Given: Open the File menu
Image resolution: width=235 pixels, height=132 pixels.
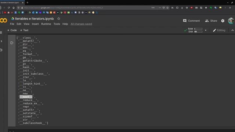Looking at the screenshot, I should click(12, 24).
